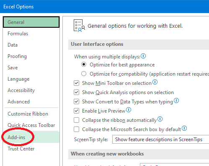Screen dimensions: 209x166
Task: Click info icon next to Collapse the ribbon automatically
Action: click(x=160, y=119)
